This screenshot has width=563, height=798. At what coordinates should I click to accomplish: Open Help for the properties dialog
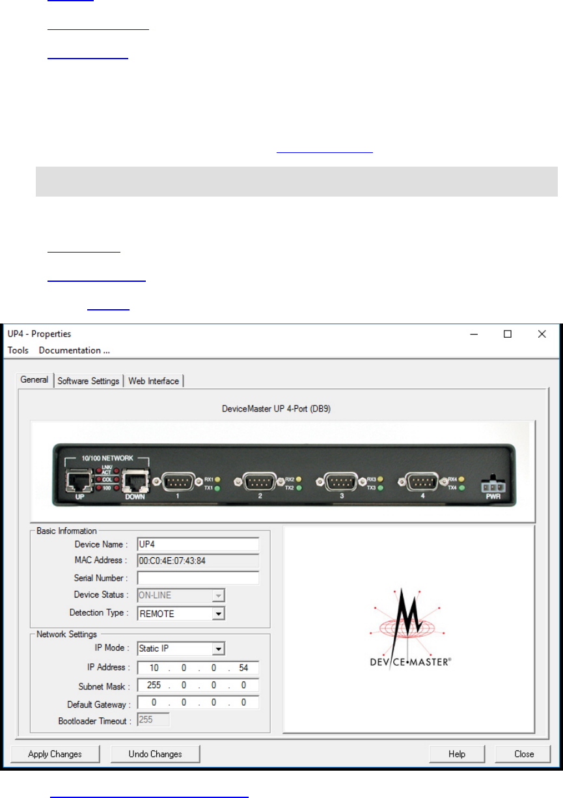(x=457, y=754)
